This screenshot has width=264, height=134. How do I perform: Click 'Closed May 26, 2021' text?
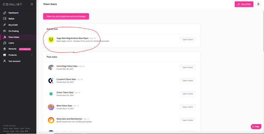pyautogui.click(x=65, y=69)
